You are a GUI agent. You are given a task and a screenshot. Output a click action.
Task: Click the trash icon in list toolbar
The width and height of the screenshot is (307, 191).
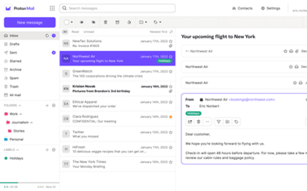[106, 22]
